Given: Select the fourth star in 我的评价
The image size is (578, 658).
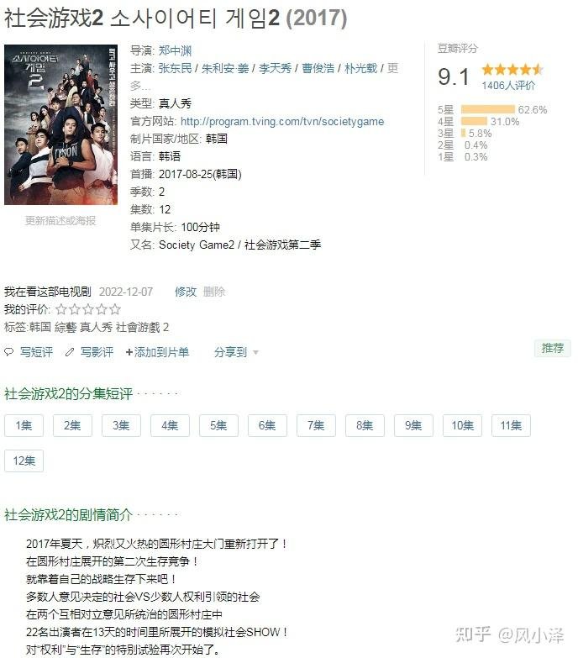Looking at the screenshot, I should (x=102, y=310).
